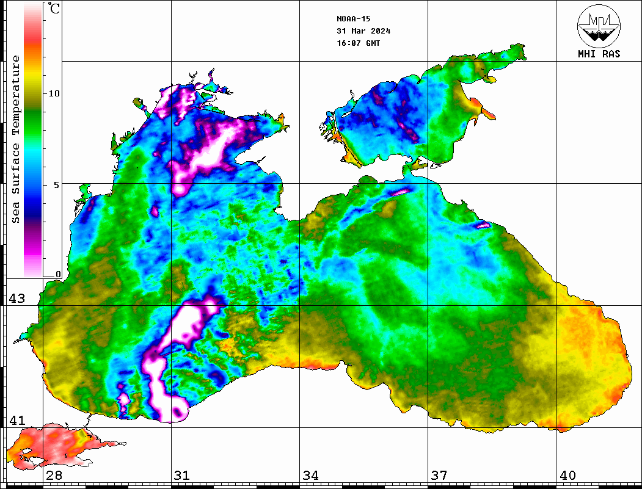Click the '5' tick on temperature scale

pyautogui.click(x=57, y=185)
